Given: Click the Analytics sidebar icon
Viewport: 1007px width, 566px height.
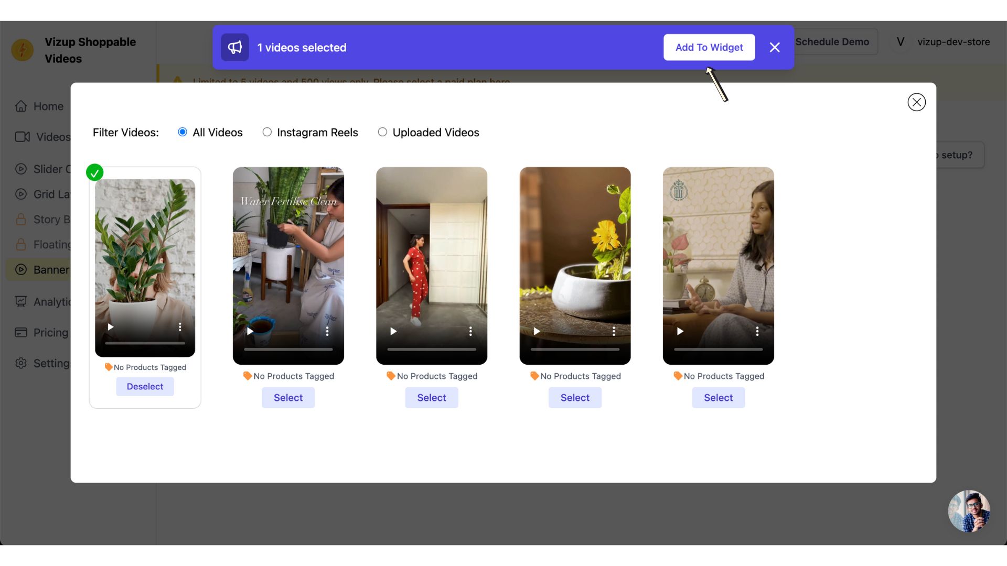Looking at the screenshot, I should [x=21, y=301].
